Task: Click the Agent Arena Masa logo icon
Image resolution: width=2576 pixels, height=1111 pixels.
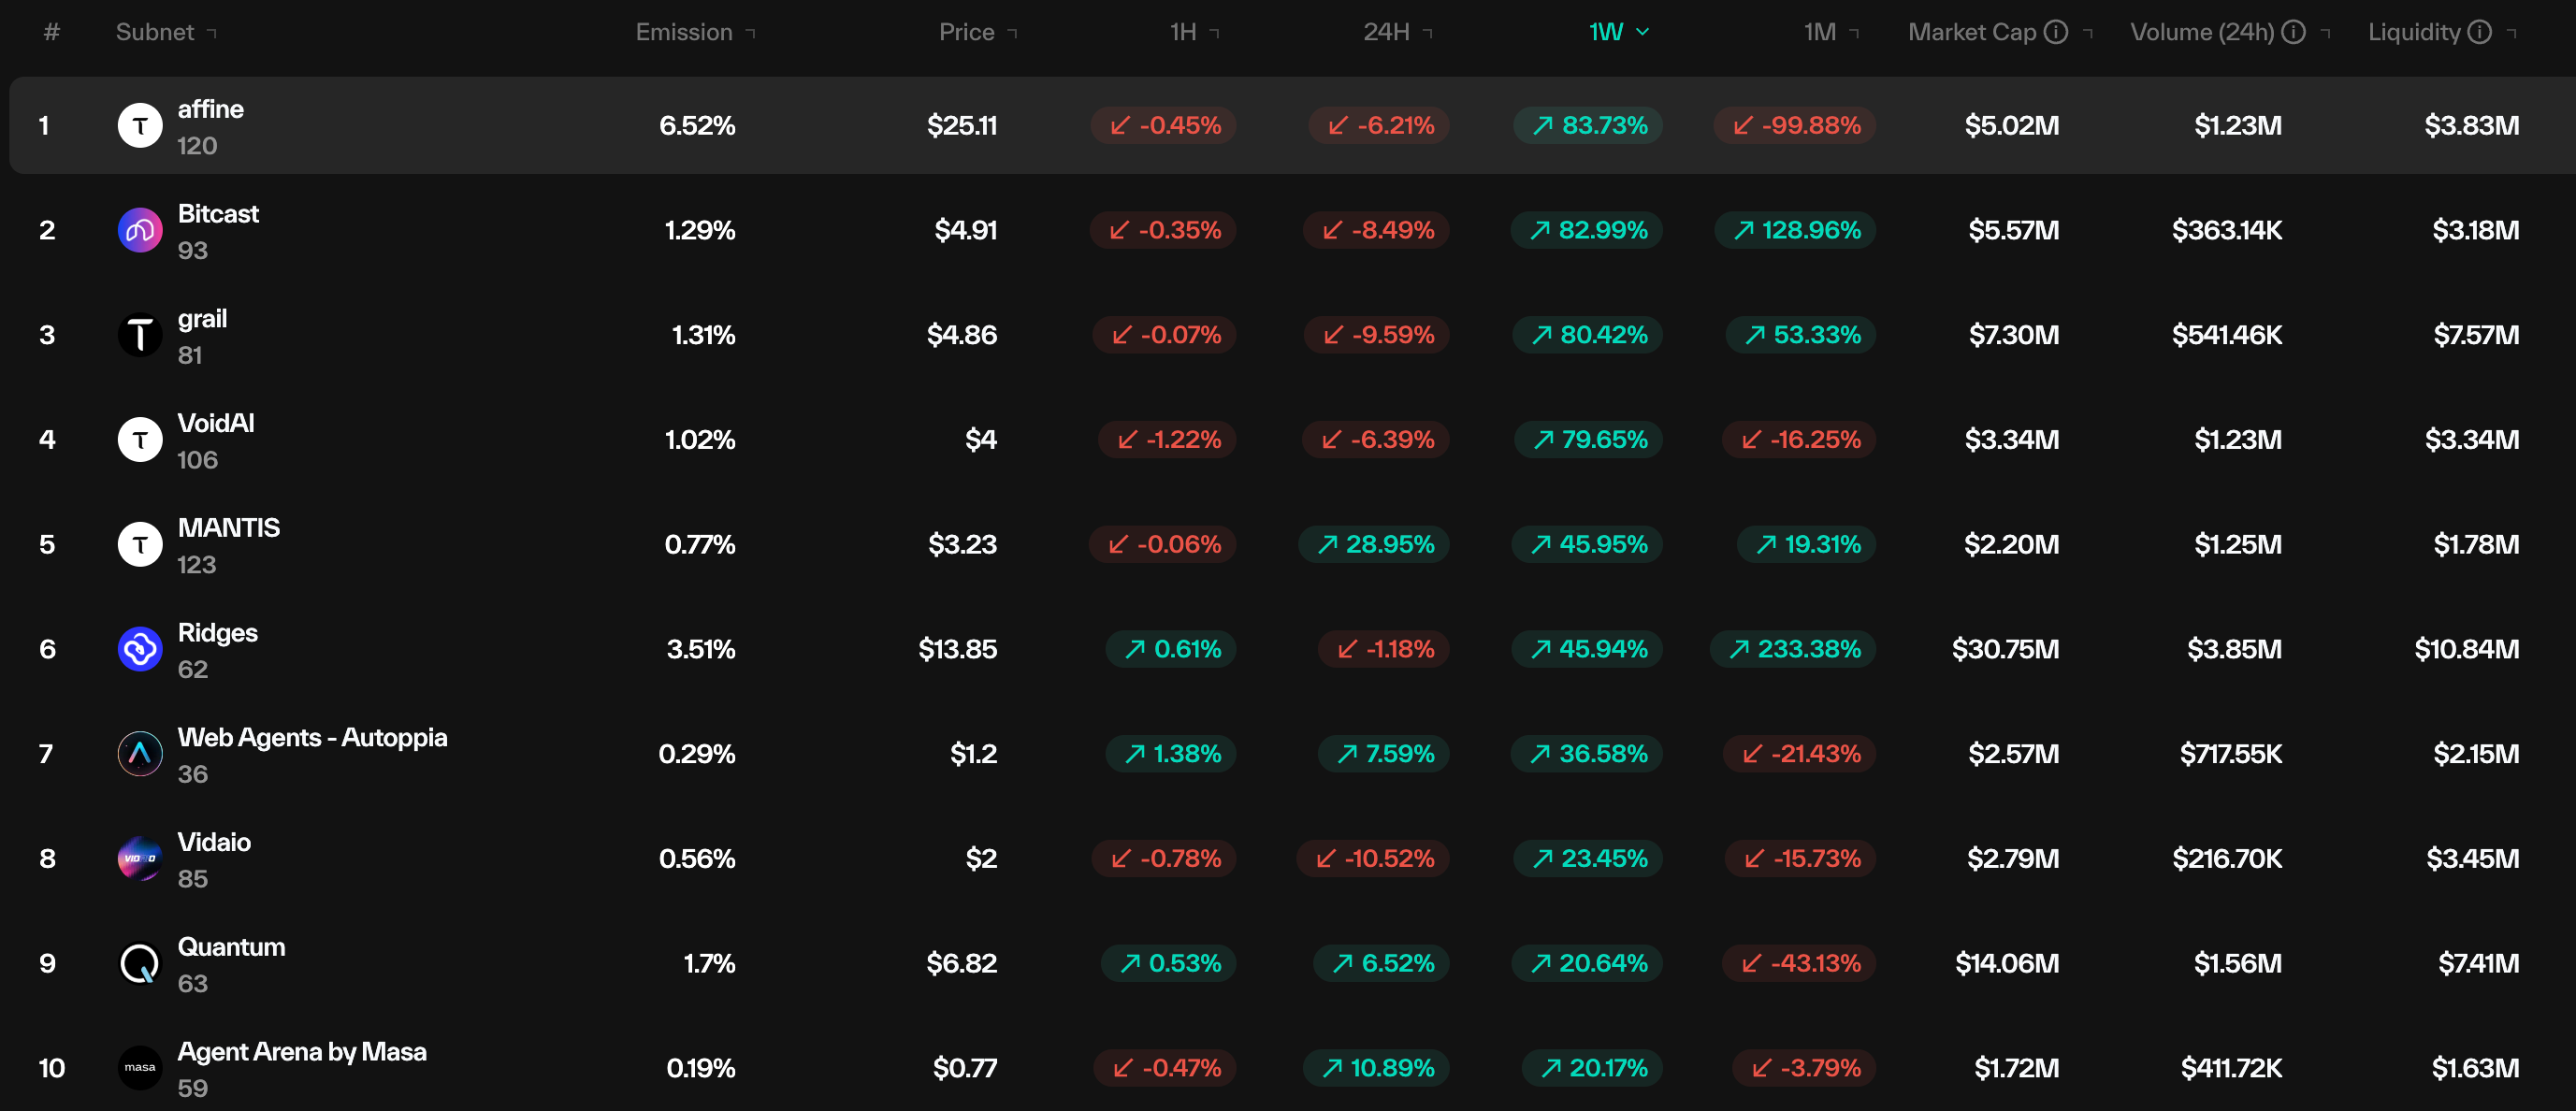Action: point(140,1068)
